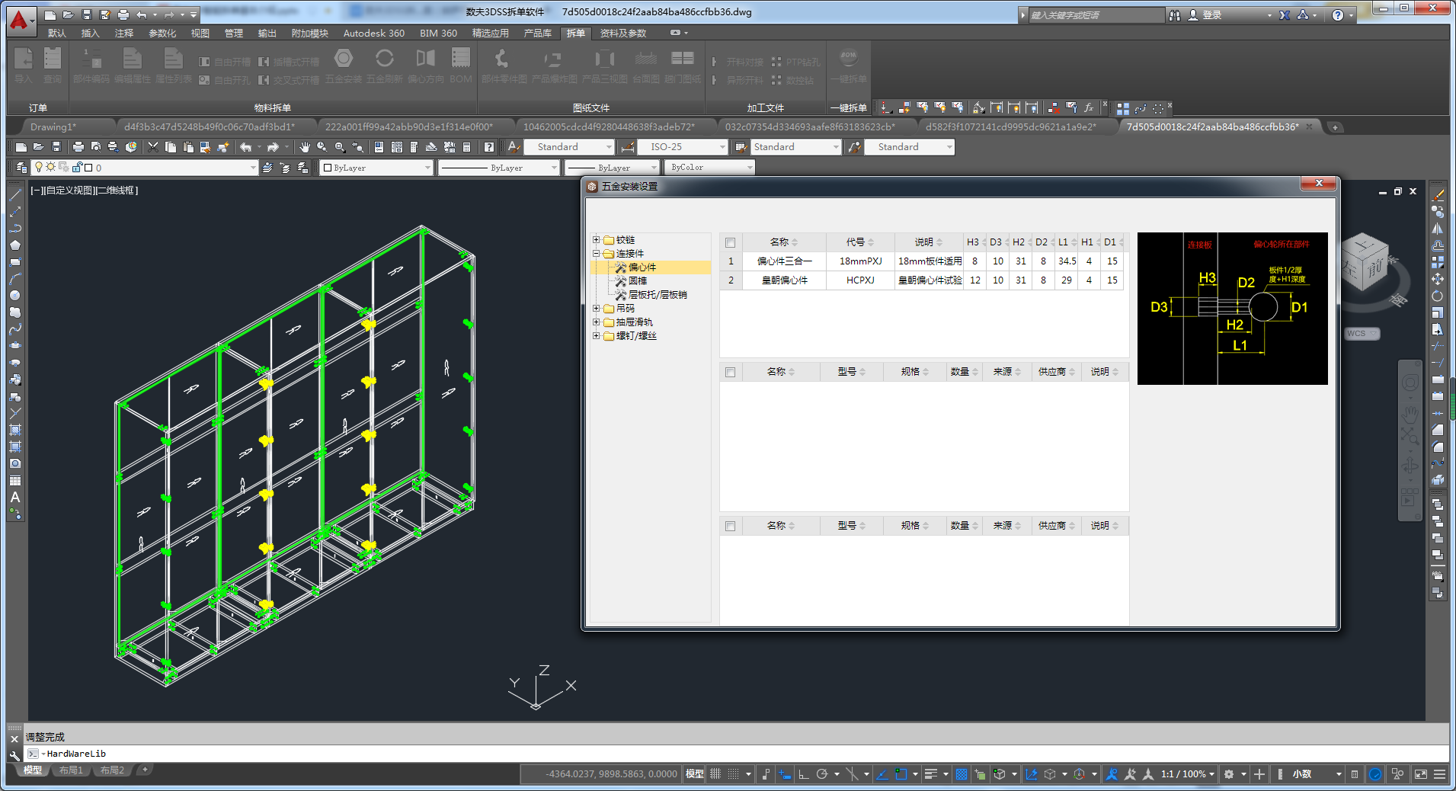Viewport: 1456px width, 791px height.
Task: Open the 资料及参数 ribbon tab
Action: pos(622,34)
